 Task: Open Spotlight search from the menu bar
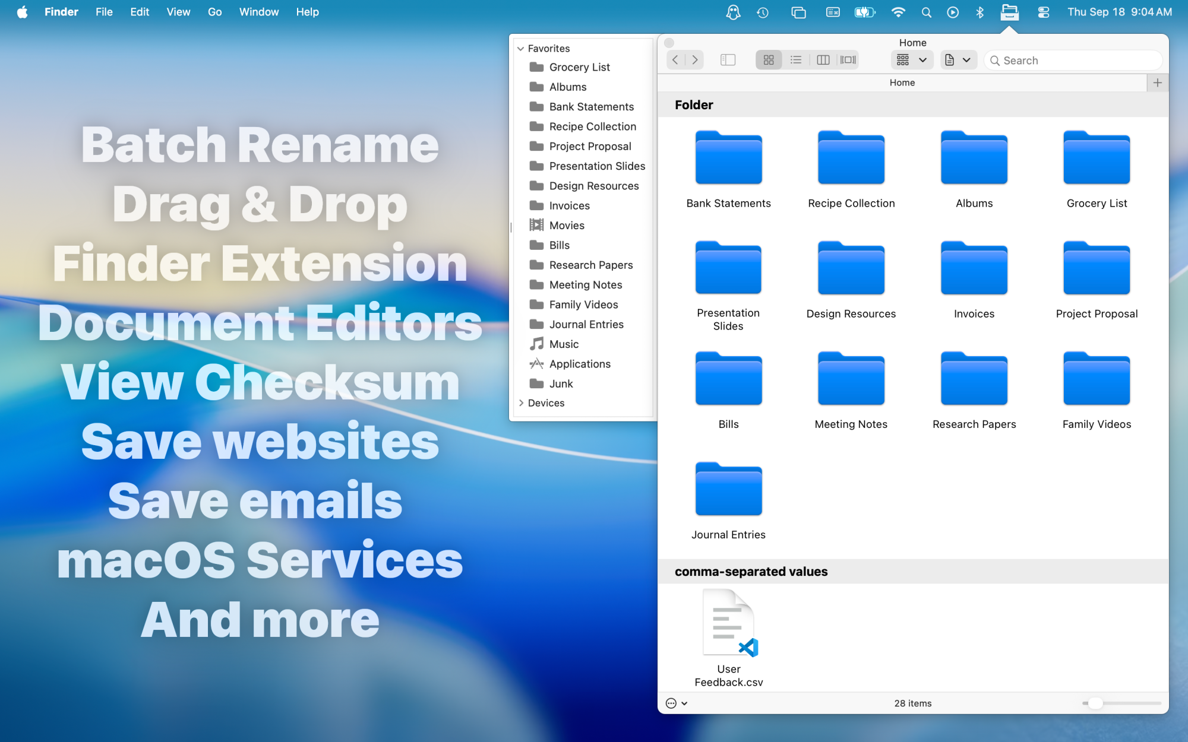tap(926, 12)
